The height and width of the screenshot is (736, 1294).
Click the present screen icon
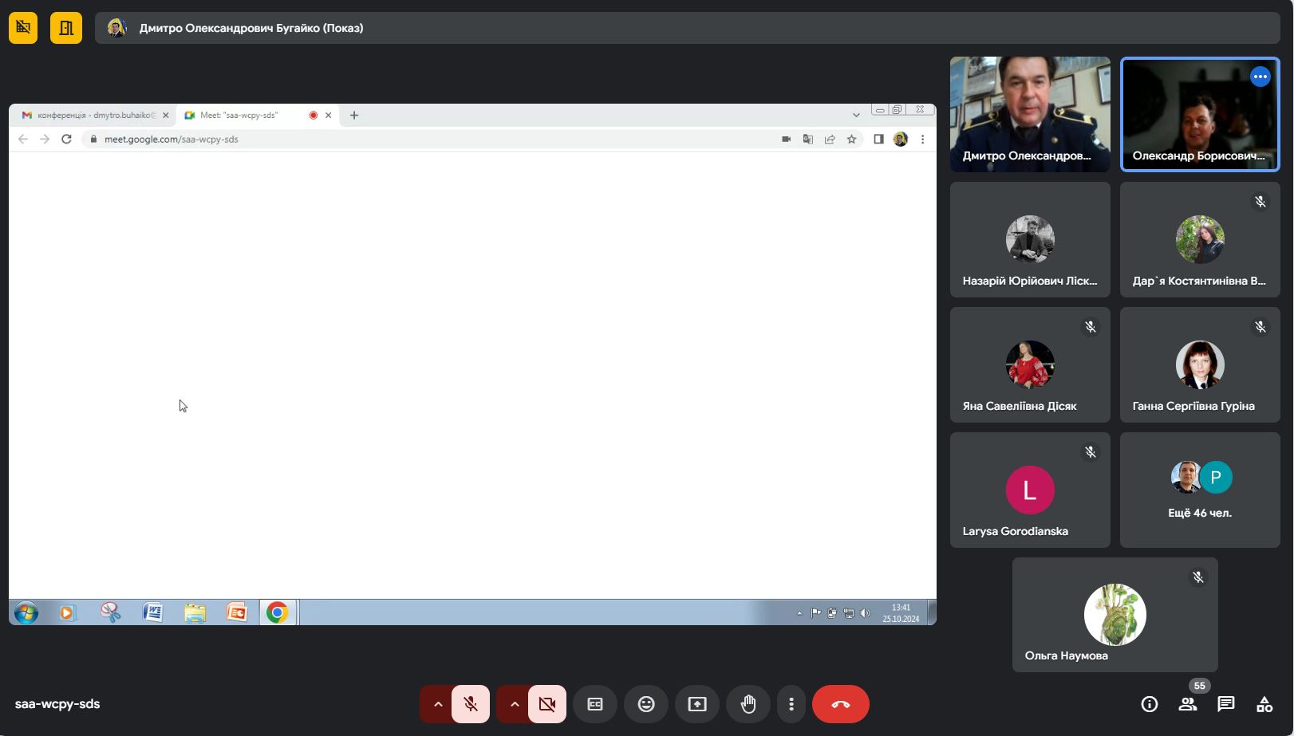tap(697, 704)
